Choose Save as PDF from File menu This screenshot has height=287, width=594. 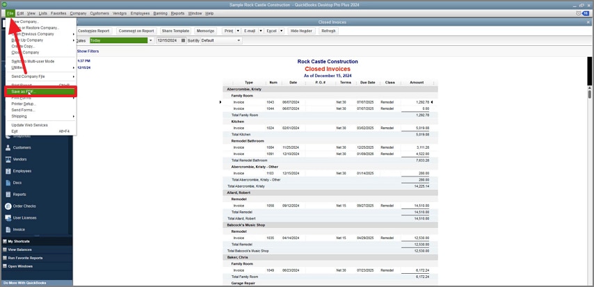[x=41, y=92]
